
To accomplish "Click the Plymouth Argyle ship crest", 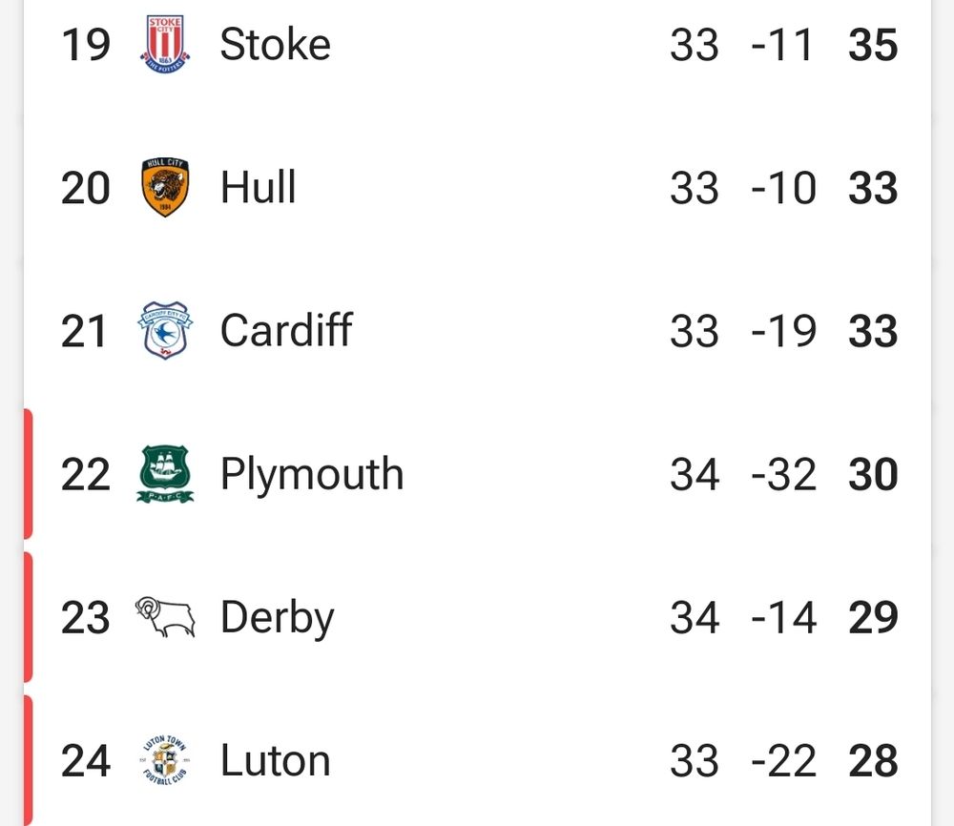I will coord(165,474).
